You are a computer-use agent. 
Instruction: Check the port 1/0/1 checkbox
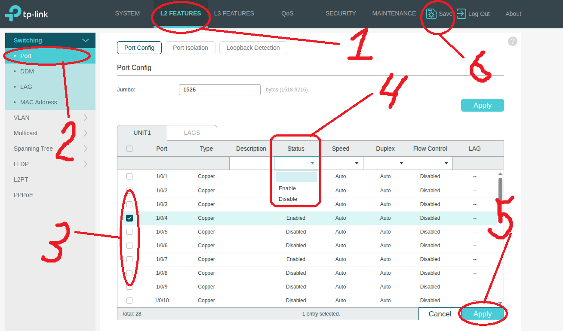[129, 176]
